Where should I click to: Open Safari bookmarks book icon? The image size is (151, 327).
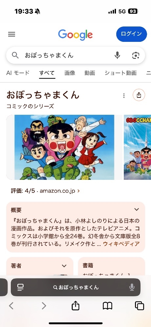point(107,306)
